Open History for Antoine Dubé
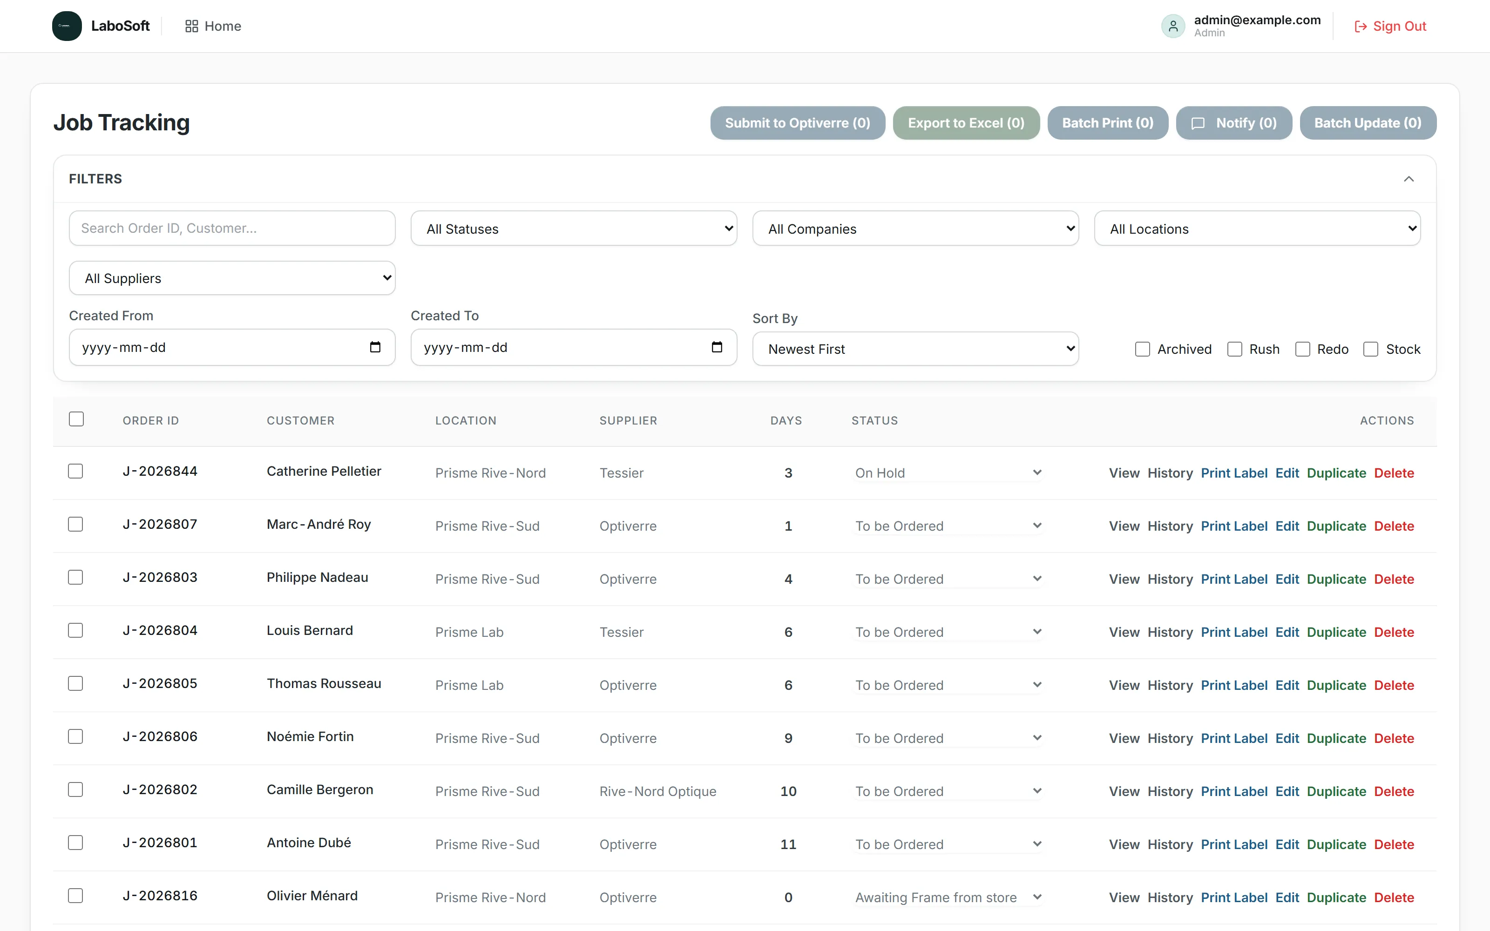 [1170, 844]
